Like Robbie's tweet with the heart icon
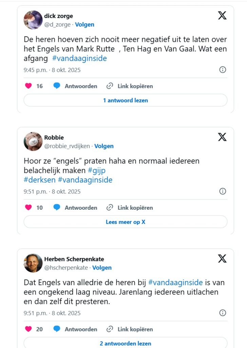 point(28,208)
